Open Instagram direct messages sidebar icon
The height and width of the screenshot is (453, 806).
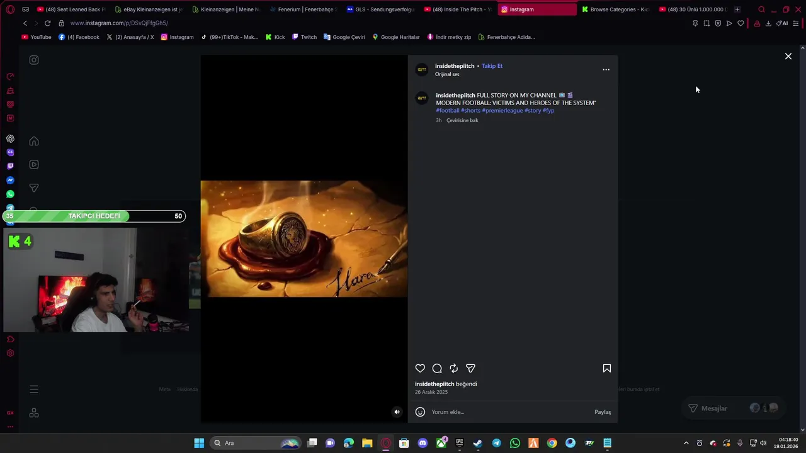point(34,187)
